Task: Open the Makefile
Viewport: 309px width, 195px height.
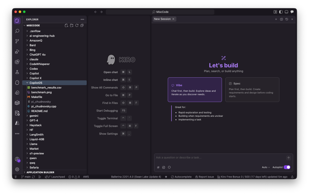Action: [55, 97]
